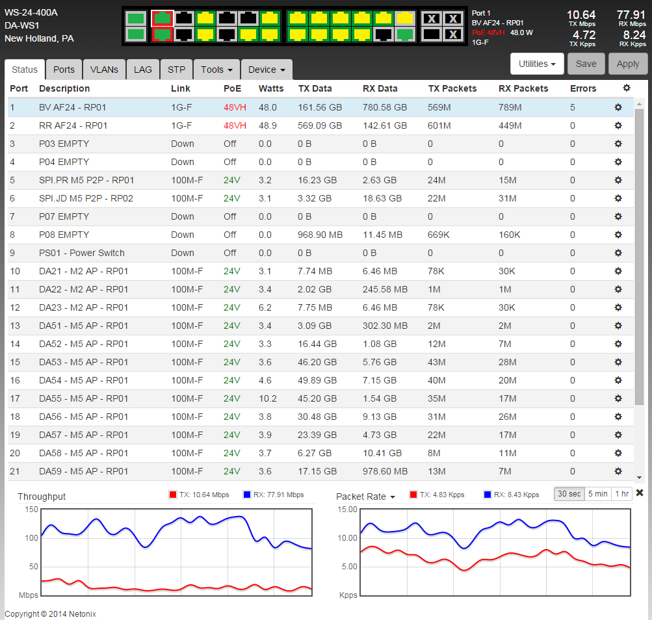Select port 1 jack with red border in port diagram
The width and height of the screenshot is (652, 620).
click(x=162, y=18)
